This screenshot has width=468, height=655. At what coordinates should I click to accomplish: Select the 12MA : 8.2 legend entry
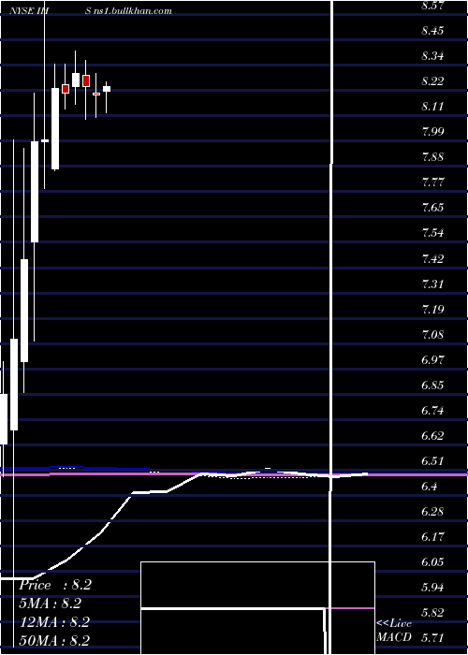[x=54, y=622]
